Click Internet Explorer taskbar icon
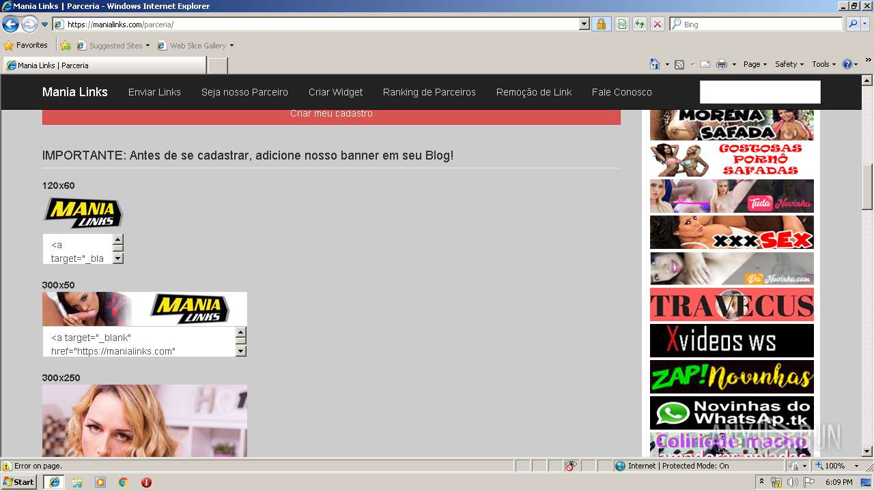This screenshot has width=874, height=491. pyautogui.click(x=54, y=482)
